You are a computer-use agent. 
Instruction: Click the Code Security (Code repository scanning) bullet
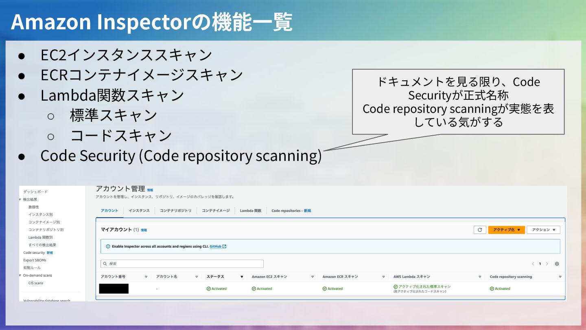[181, 156]
